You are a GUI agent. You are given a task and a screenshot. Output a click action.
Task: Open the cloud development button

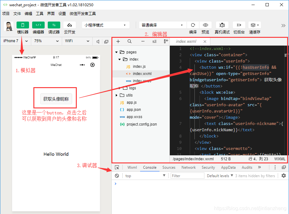coord(70,25)
